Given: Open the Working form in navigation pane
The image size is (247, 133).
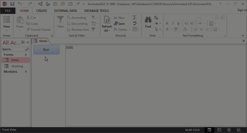Looking at the screenshot, I should 17,66.
